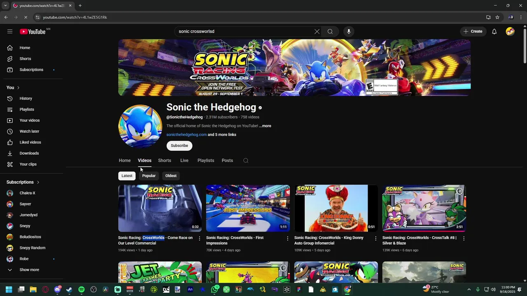Expand the channel description with ...more
The image size is (527, 296).
265,126
